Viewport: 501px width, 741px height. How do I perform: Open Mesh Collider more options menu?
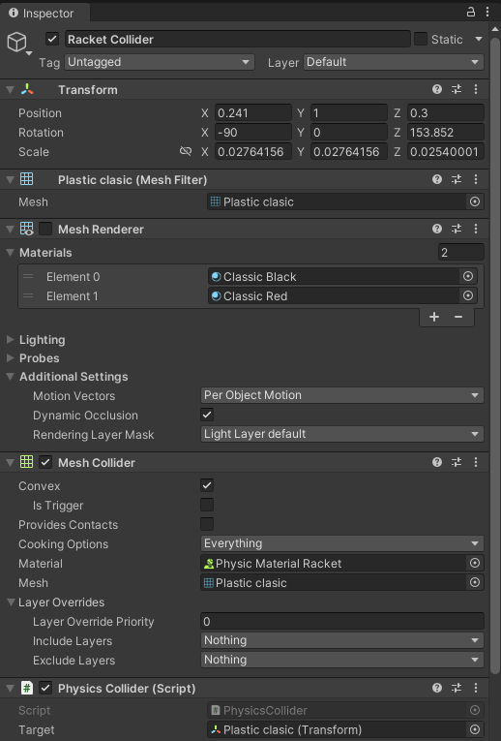coord(476,462)
